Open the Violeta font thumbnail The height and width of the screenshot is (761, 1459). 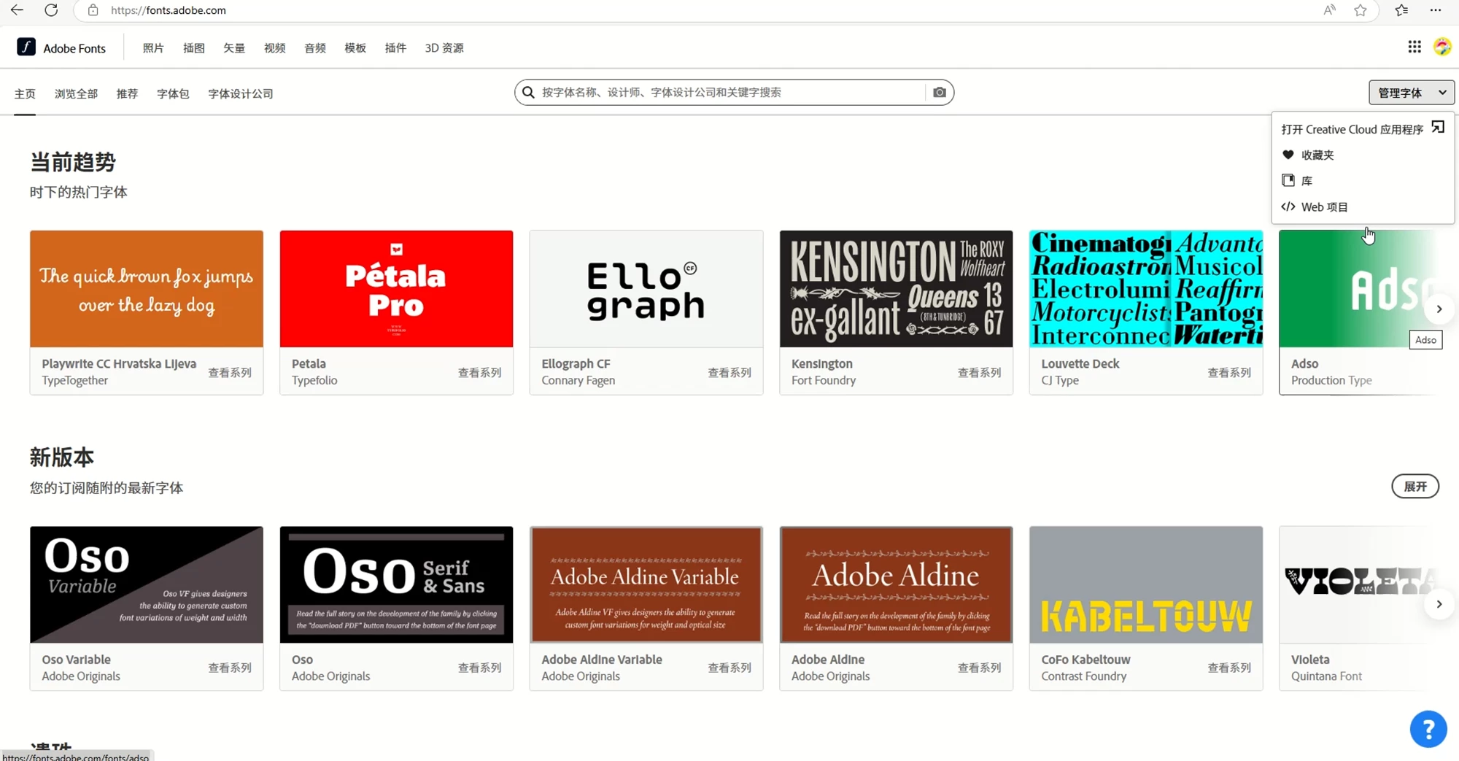(1357, 584)
